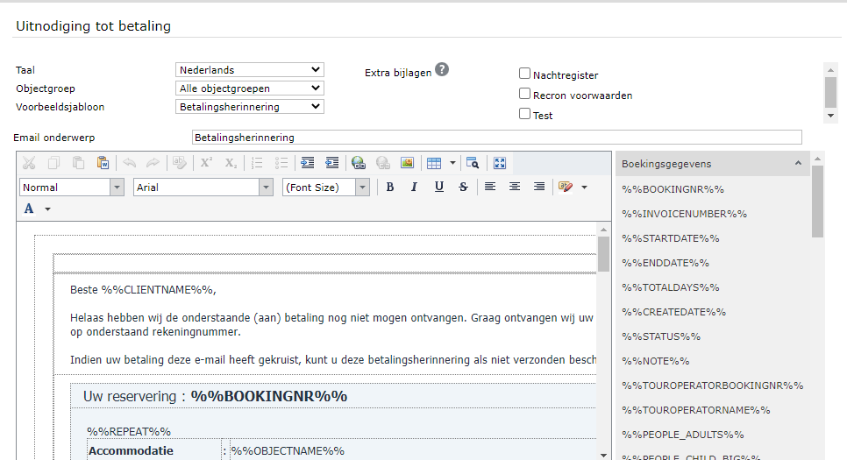This screenshot has height=460, width=847.
Task: Open the Find and Replace icon
Action: pyautogui.click(x=473, y=163)
